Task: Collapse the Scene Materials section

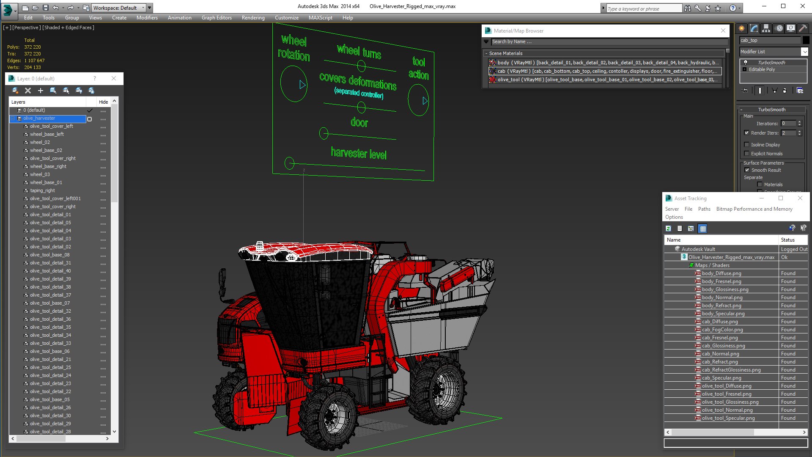Action: (486, 53)
